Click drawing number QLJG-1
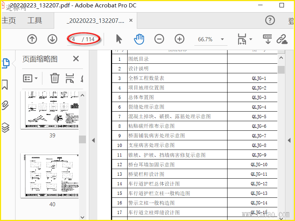This screenshot has height=221, width=295. click(x=259, y=78)
